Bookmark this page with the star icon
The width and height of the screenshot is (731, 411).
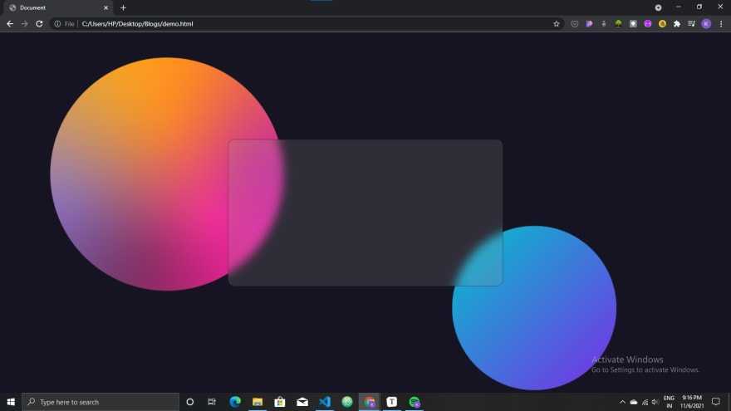(x=557, y=24)
